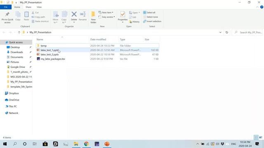The image size is (264, 148).
Task: Switch to details view layout button
Action: click(x=256, y=137)
